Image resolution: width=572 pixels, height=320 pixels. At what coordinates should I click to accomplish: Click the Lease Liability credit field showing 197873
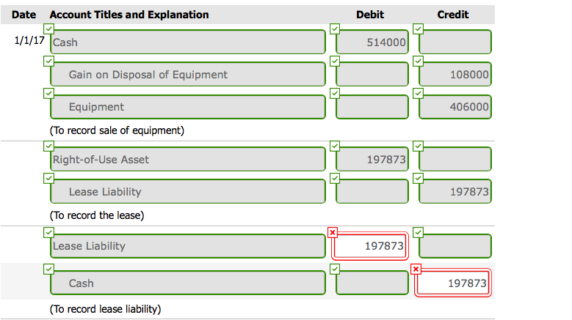coord(455,191)
